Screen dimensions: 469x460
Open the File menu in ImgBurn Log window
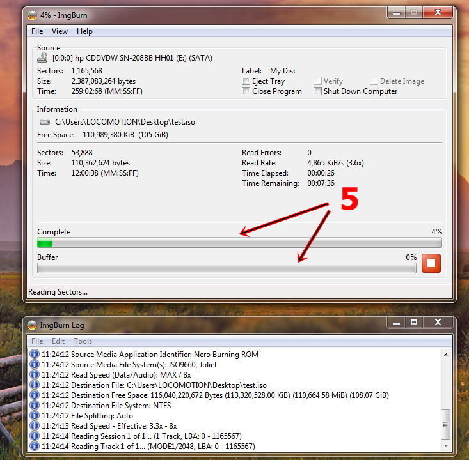tap(37, 341)
